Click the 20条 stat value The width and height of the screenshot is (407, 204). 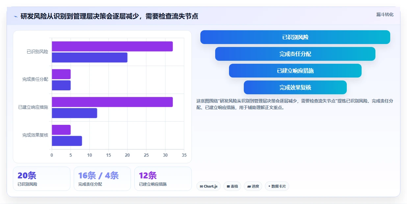pos(27,176)
